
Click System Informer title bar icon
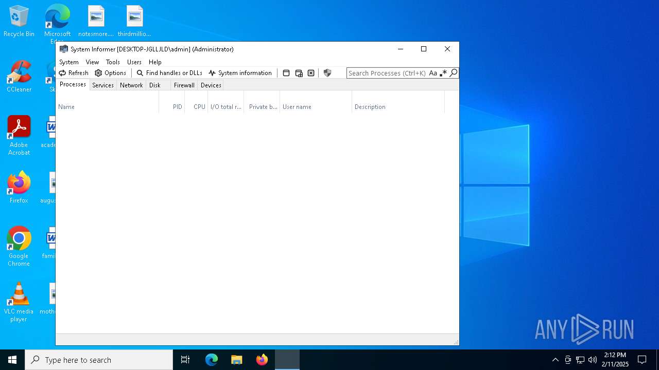click(x=64, y=49)
